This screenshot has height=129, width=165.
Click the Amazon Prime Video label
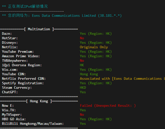[x=21, y=56]
